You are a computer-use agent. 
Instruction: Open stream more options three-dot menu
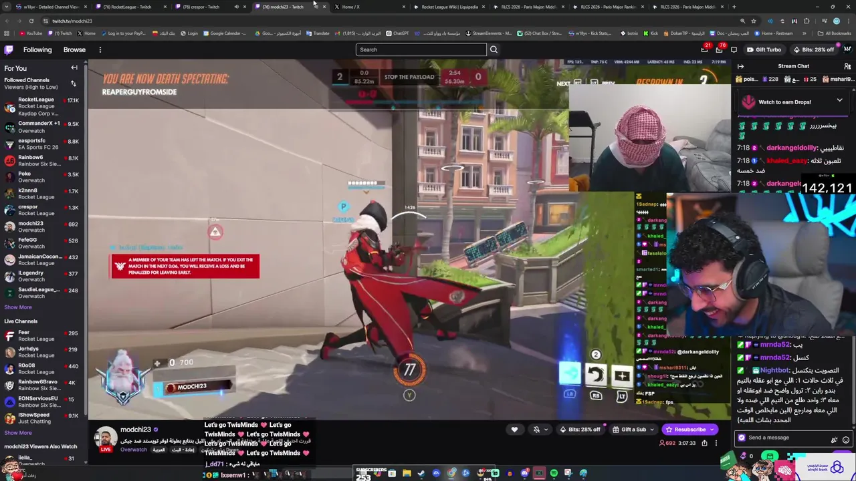pos(716,443)
